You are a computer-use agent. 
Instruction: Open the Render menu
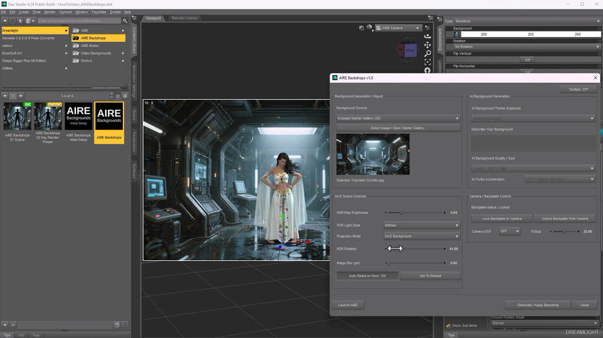(50, 12)
